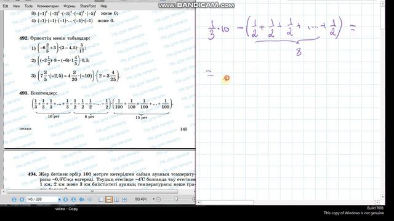Click the 'video - Copy' taskbar label
The image size is (394, 221).
pos(66,209)
